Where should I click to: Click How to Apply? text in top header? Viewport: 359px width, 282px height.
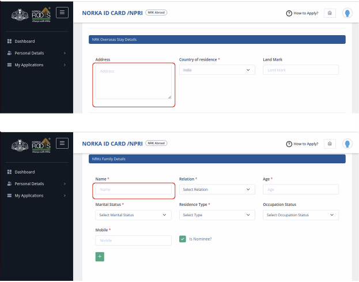[x=306, y=13]
